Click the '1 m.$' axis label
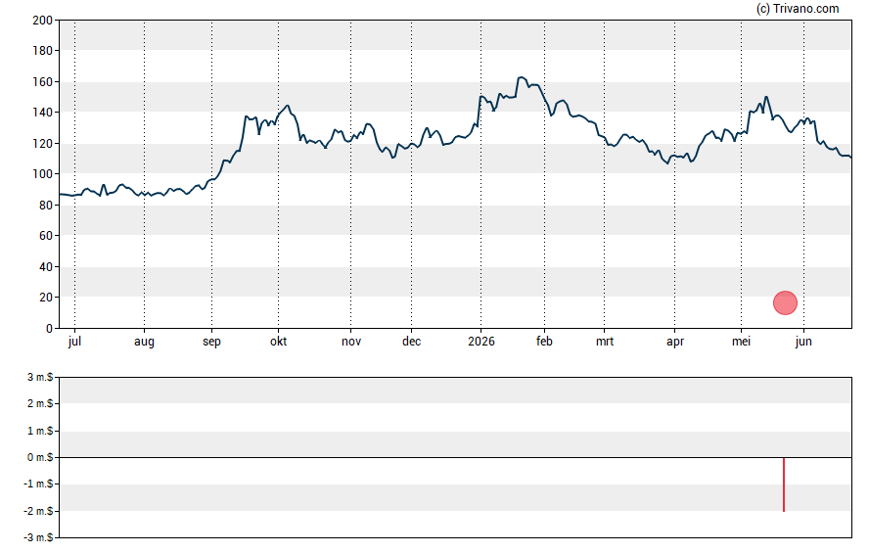The height and width of the screenshot is (553, 869). click(40, 431)
